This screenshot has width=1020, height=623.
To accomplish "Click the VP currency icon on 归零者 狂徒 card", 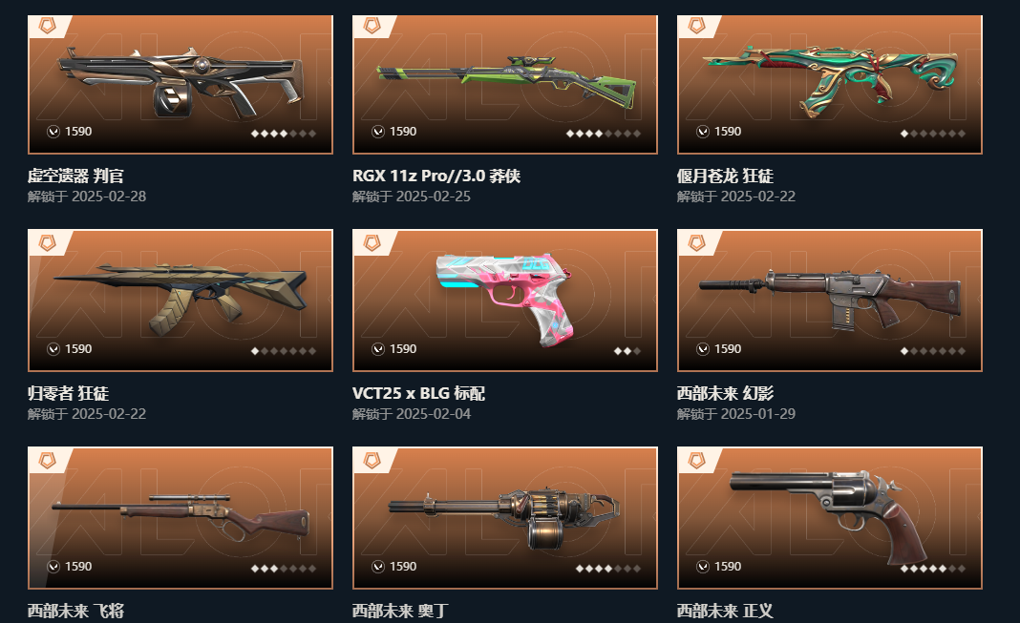I will (53, 349).
